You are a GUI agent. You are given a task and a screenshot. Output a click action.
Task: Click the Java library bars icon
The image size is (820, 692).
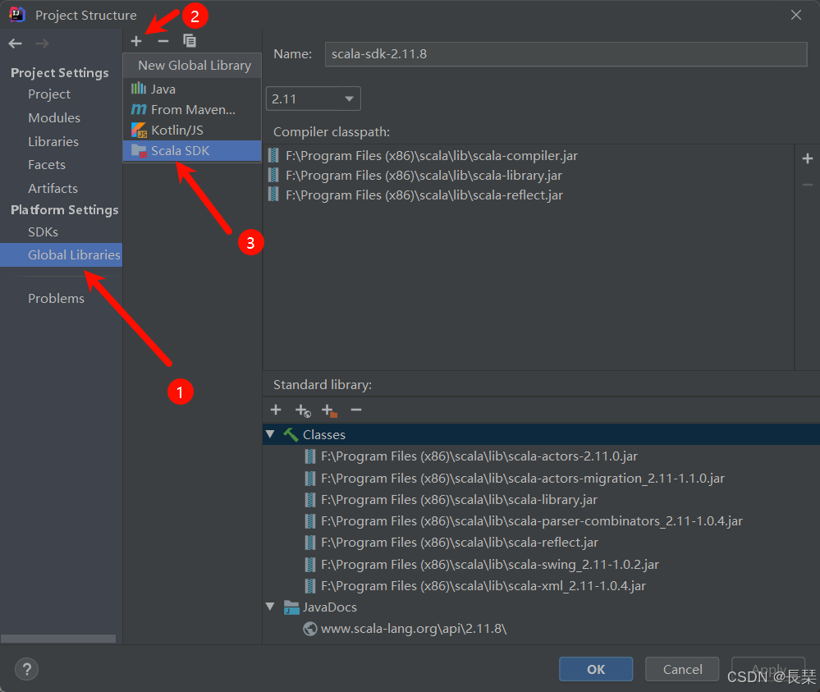[139, 89]
